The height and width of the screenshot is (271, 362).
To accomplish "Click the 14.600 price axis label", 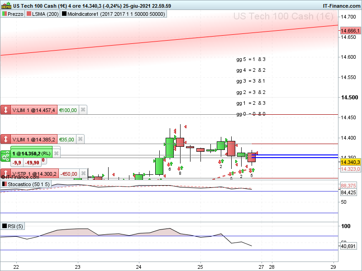I will pyautogui.click(x=348, y=57).
